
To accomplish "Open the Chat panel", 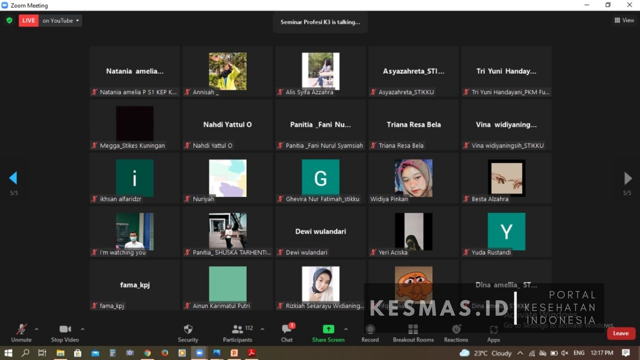I will (x=287, y=330).
